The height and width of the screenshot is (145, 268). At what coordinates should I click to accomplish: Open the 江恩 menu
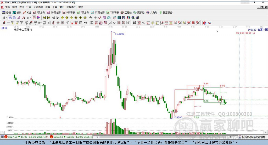click(x=29, y=7)
